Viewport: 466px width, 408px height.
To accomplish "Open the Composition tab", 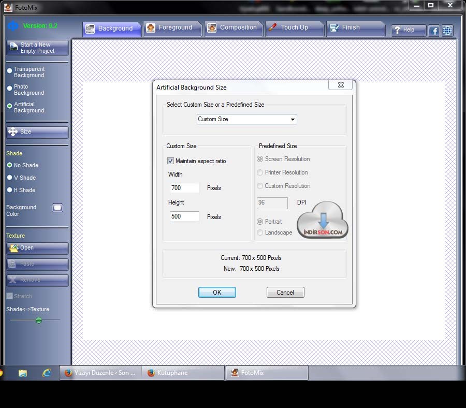I will click(234, 28).
